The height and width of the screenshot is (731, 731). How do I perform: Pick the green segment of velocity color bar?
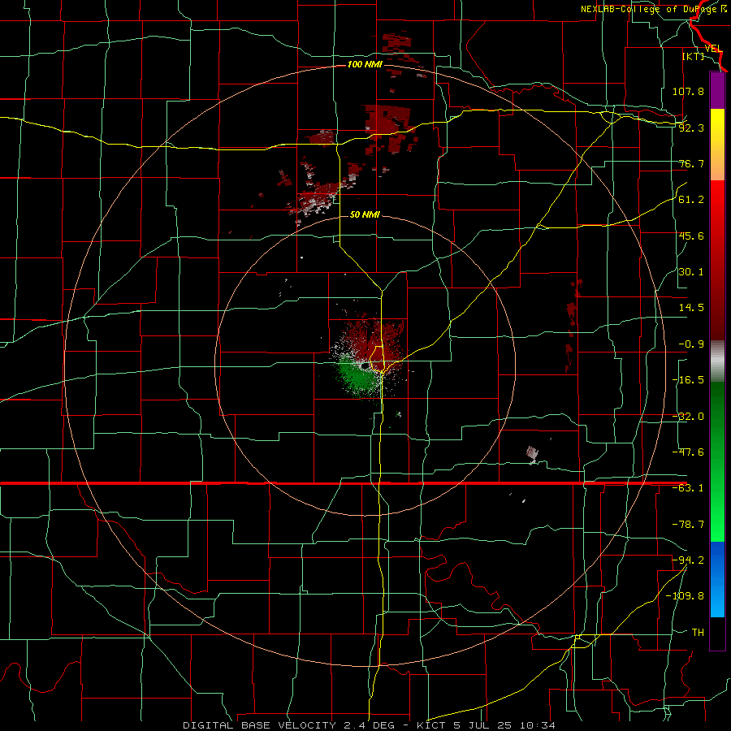coord(717,461)
